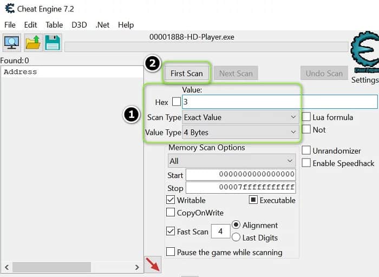Viewport: 379px width, 277px height.
Task: Click the Open Process computer icon
Action: point(12,43)
